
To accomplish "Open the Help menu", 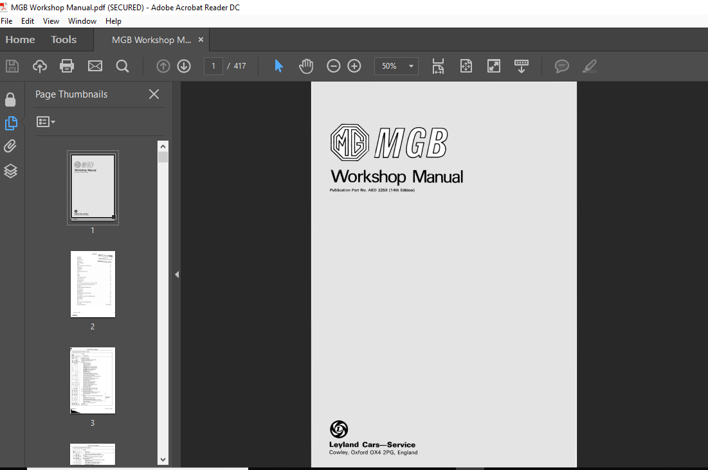I will 113,21.
